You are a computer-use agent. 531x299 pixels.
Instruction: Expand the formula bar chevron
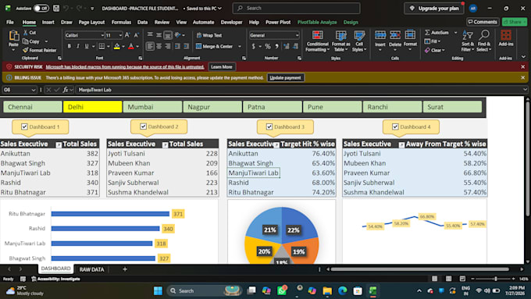pos(525,90)
